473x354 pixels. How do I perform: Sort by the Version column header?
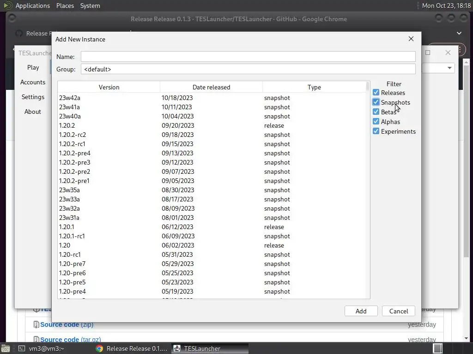(109, 87)
